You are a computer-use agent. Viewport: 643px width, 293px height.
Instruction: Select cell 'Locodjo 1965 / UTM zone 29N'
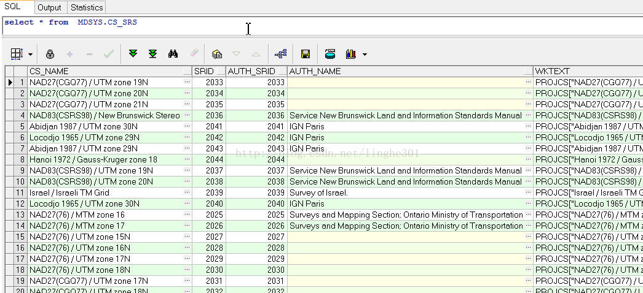coord(105,138)
